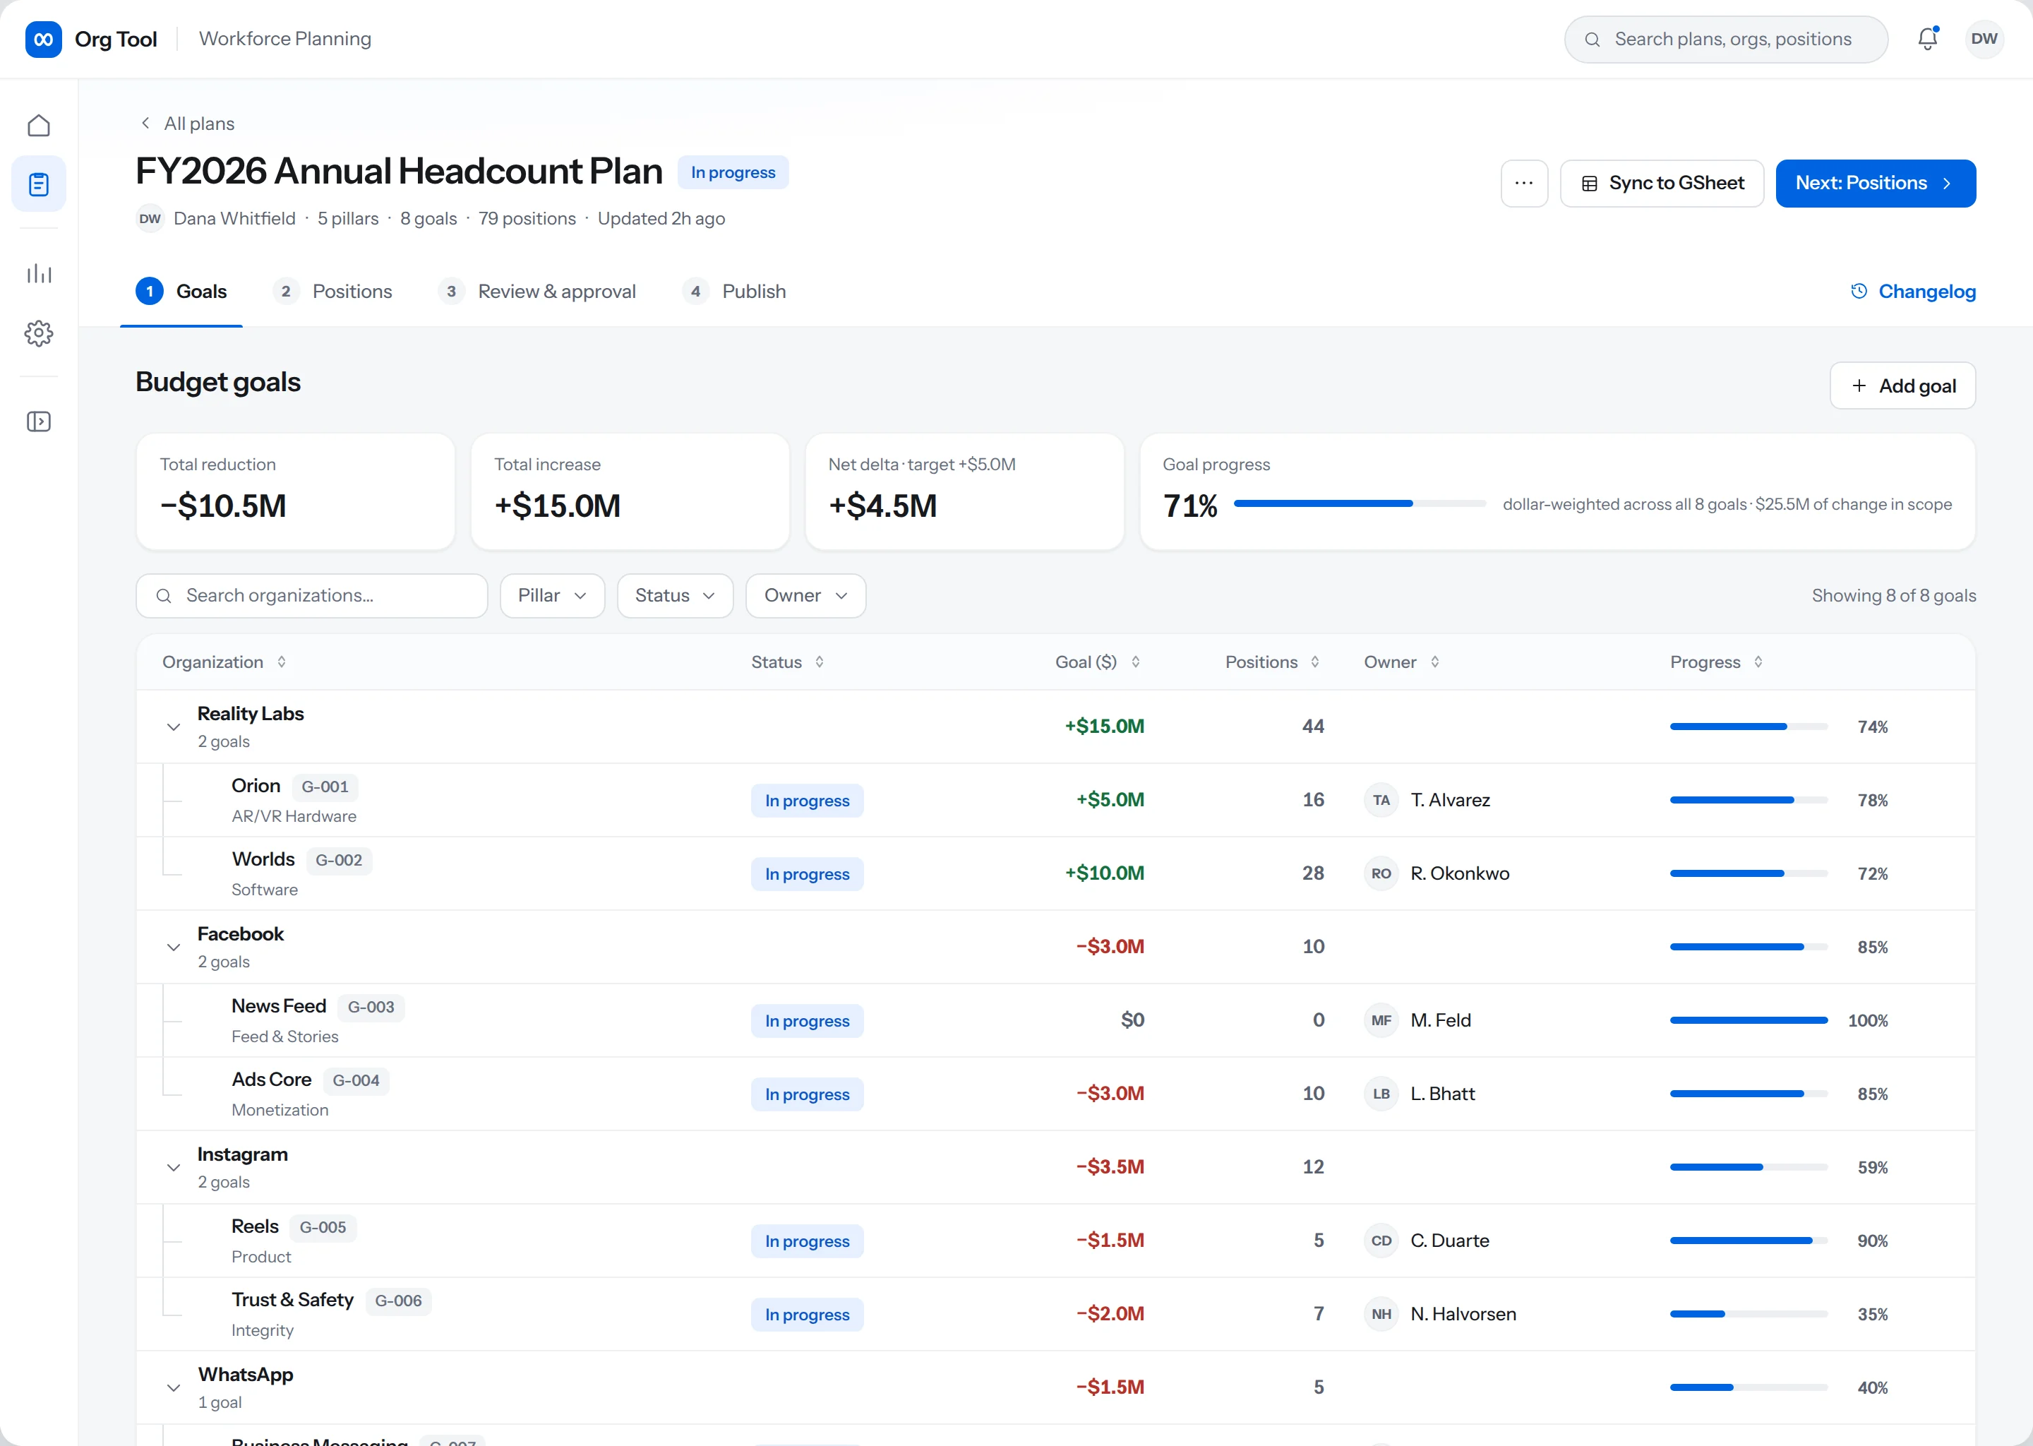Image resolution: width=2033 pixels, height=1446 pixels.
Task: Sort by Organization column arrows
Action: (x=281, y=662)
